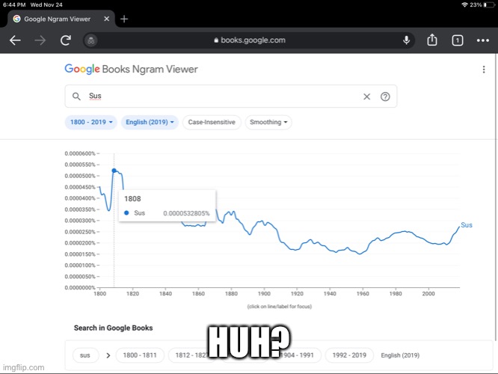Click the Sus line label on chart
Screen dimensions: 498x374
467,225
